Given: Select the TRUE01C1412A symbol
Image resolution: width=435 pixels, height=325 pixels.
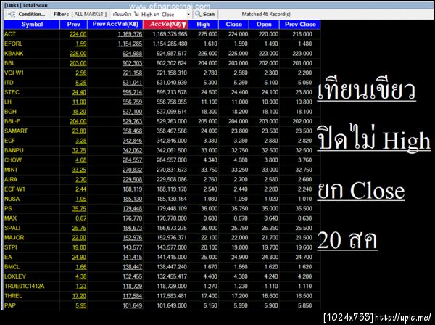Looking at the screenshot, I should (25, 286).
